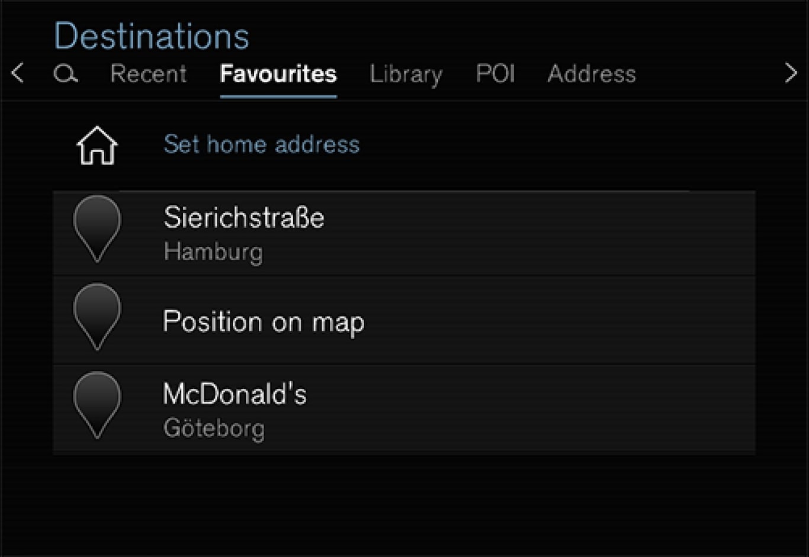Select the Favourites tab
Image resolution: width=809 pixels, height=557 pixels.
[x=278, y=74]
